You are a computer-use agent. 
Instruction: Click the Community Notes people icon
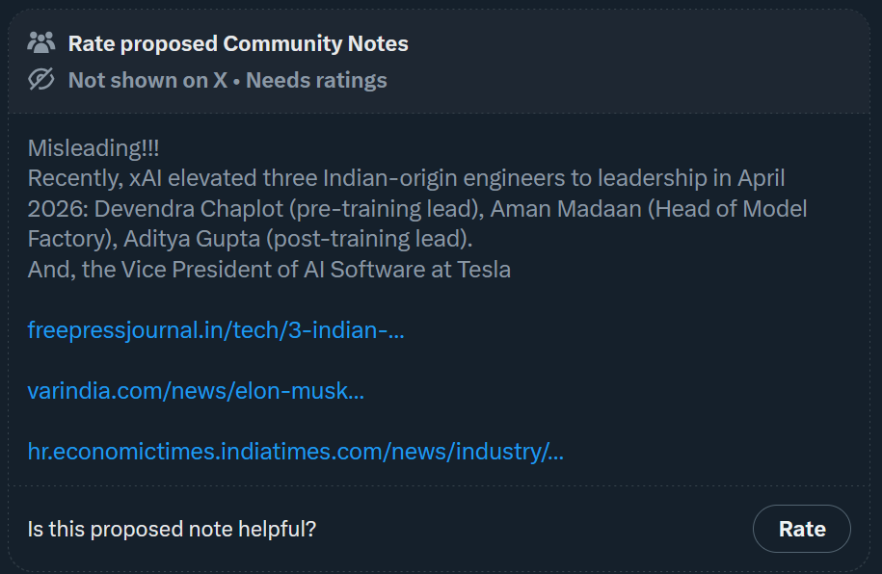[41, 43]
